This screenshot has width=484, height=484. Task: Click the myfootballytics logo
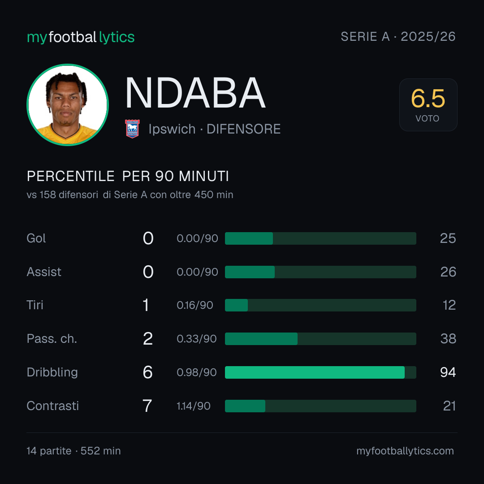pos(81,37)
